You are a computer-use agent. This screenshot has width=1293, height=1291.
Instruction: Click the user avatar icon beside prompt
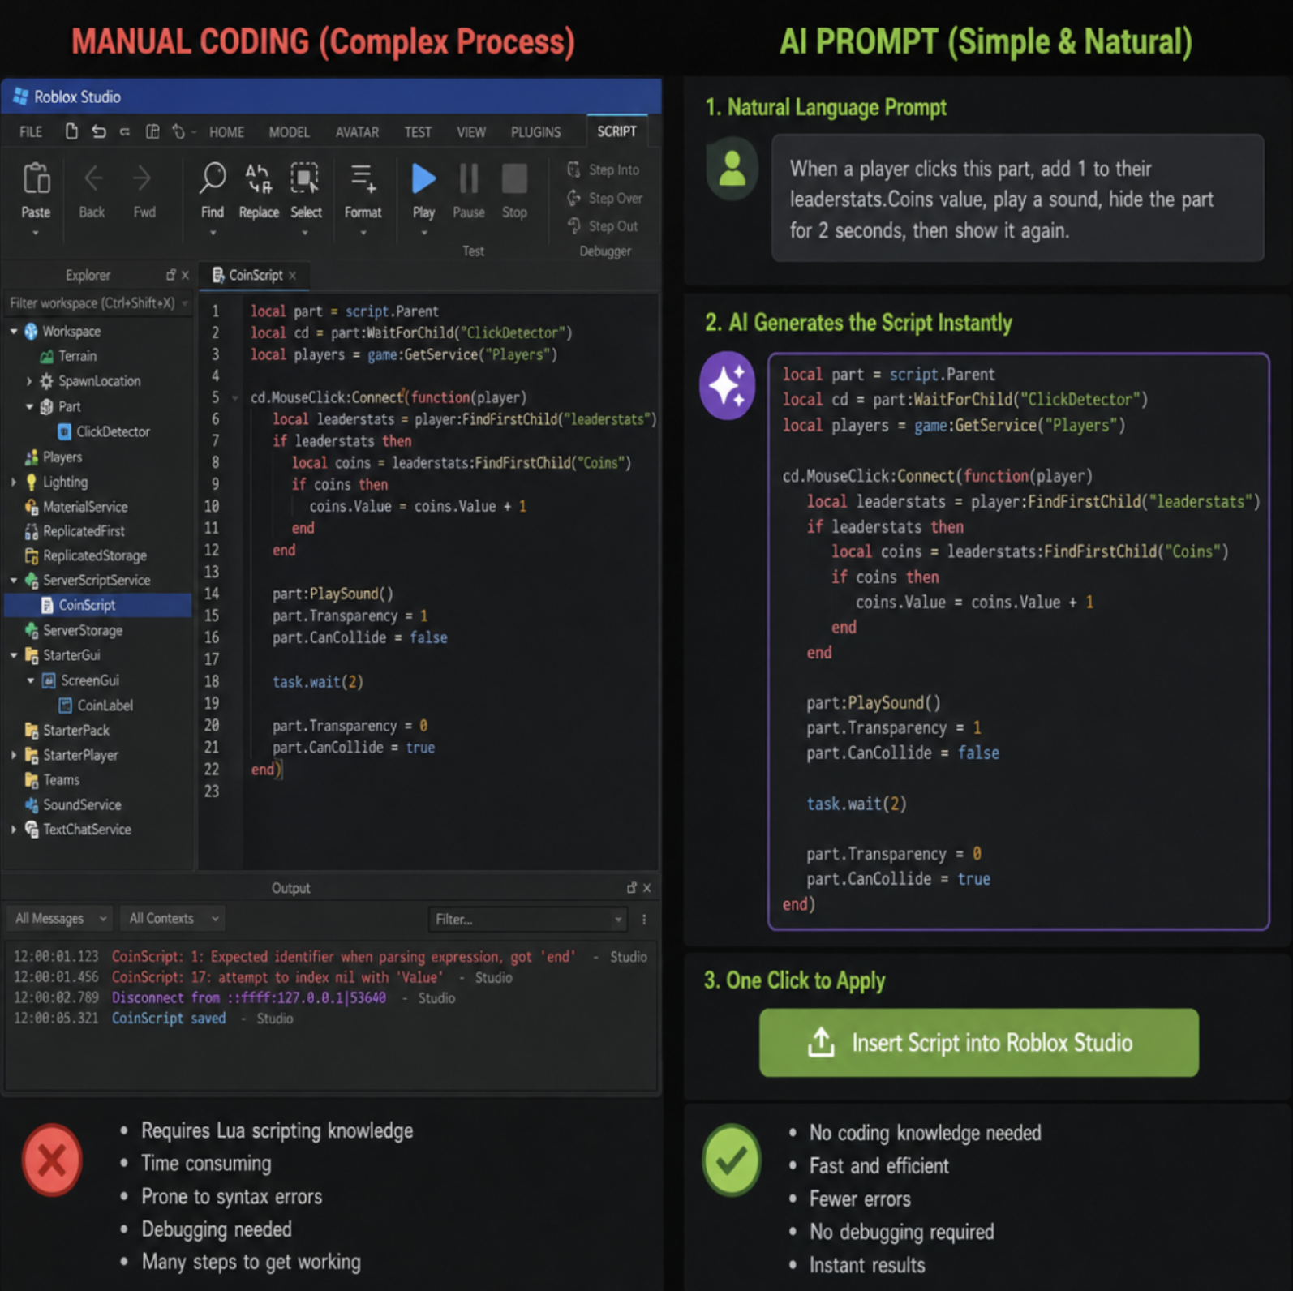[732, 169]
